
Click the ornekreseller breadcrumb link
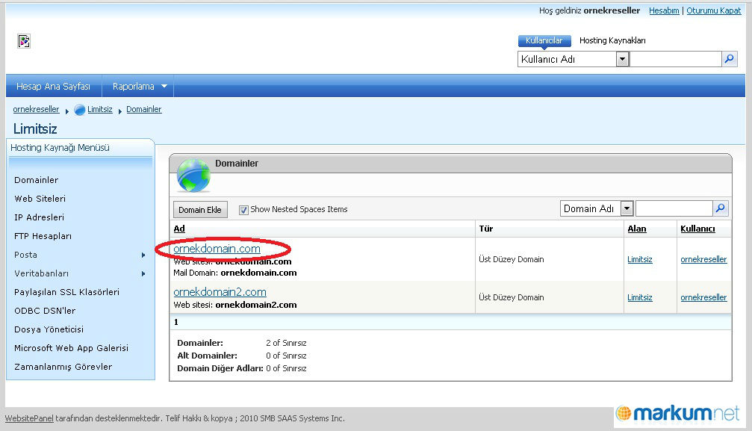click(x=36, y=109)
